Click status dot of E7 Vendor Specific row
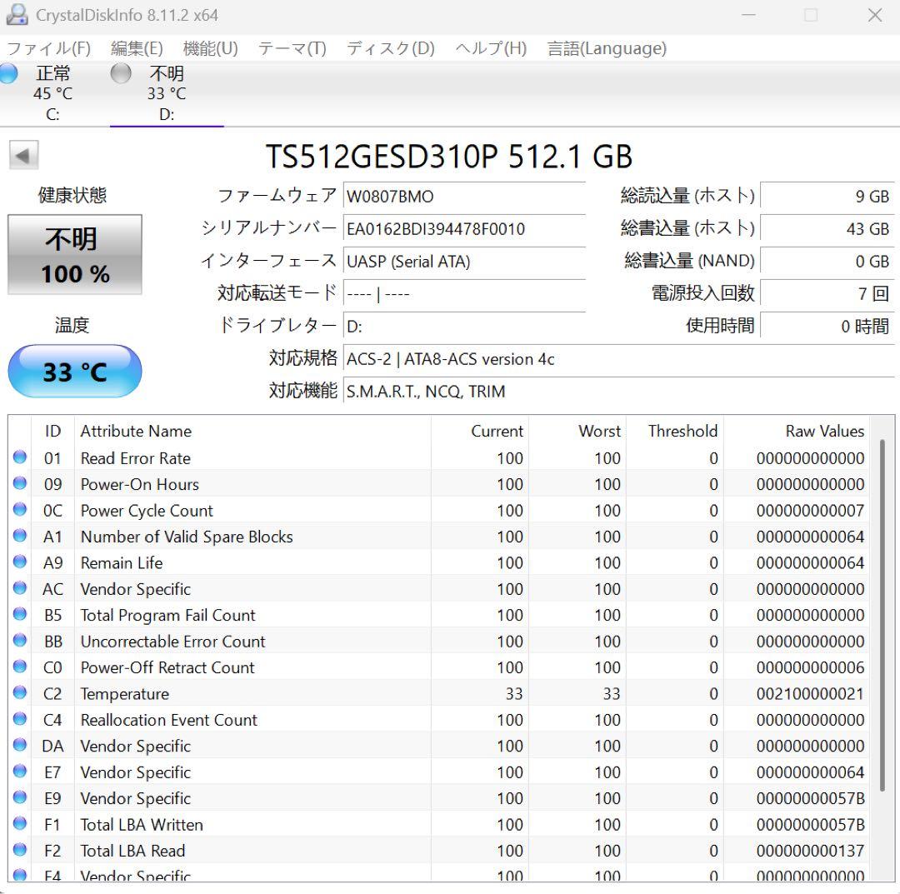 pyautogui.click(x=19, y=772)
